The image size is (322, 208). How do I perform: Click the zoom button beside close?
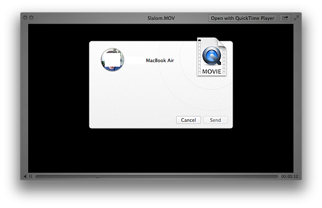(x=31, y=18)
